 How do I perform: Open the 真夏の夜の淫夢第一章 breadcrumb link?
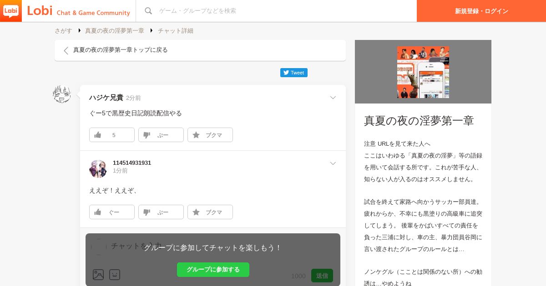pyautogui.click(x=115, y=31)
